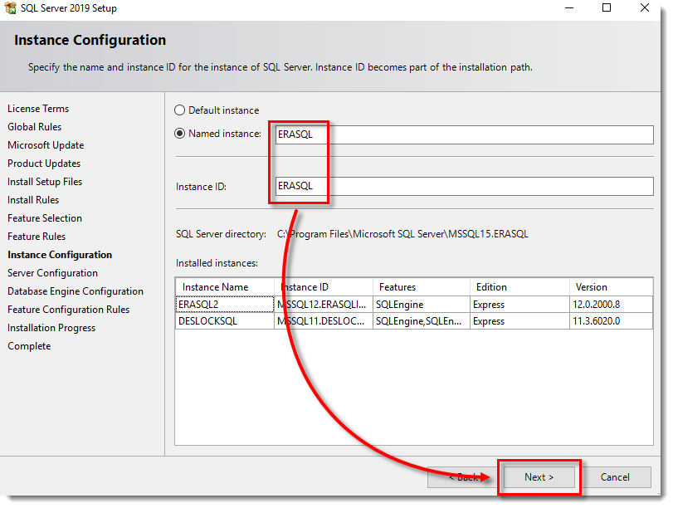Select Complete step in sidebar
673x508 pixels.
coord(29,346)
